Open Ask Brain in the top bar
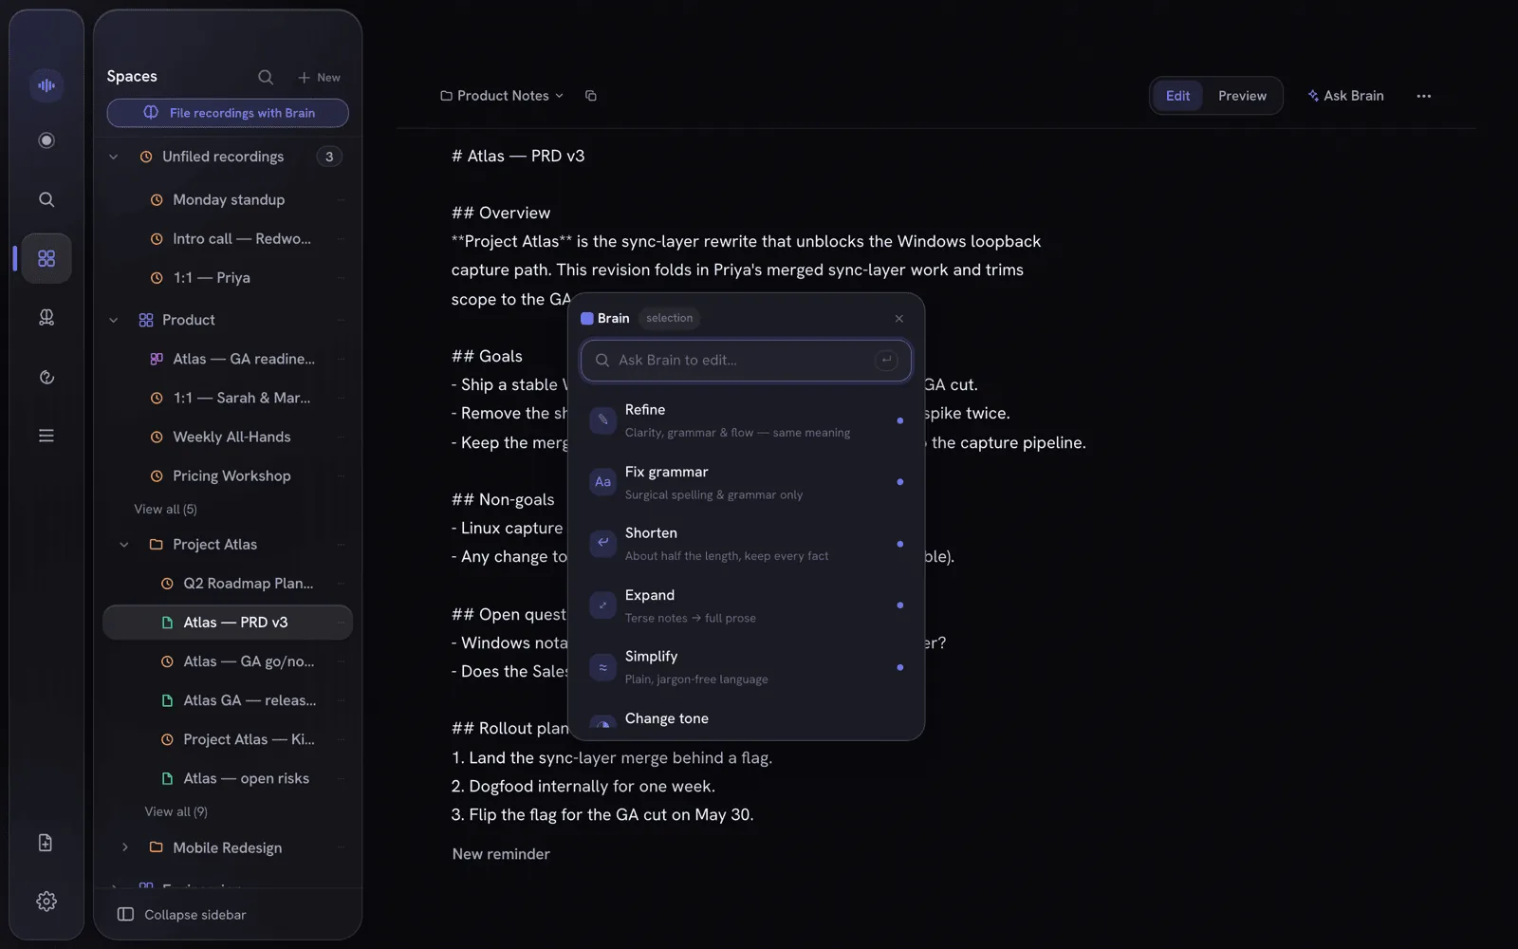The image size is (1518, 949). coord(1345,96)
